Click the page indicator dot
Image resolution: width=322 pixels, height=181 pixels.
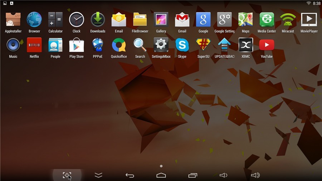click(161, 166)
